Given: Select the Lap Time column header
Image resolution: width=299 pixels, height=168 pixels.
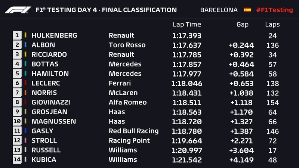Looking at the screenshot, I should (x=187, y=25).
